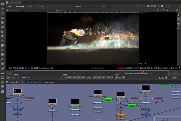Open the ToolSets wrench icon
The height and width of the screenshot is (121, 181).
point(2,68)
